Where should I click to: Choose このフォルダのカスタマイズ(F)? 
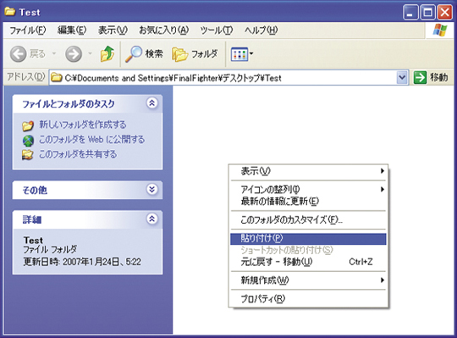click(308, 220)
